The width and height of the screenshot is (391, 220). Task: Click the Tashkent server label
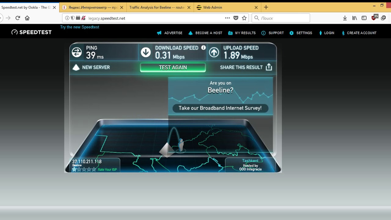[250, 161]
